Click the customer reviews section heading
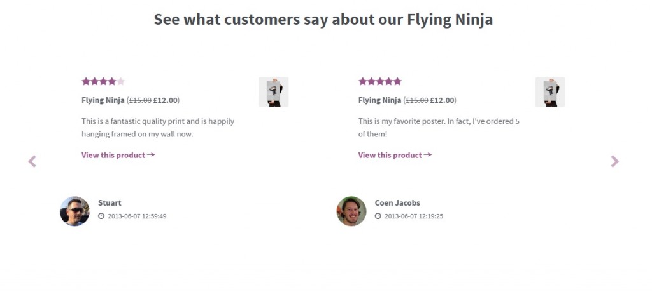This screenshot has width=652, height=292. tap(323, 20)
